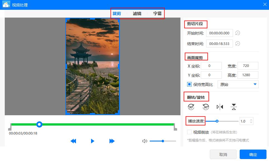The image size is (269, 161).
Task: Switch to the 滤镜 tab
Action: pos(137,13)
